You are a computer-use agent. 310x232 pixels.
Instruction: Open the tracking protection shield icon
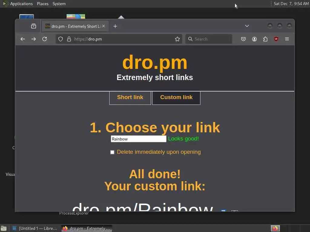coord(61,39)
